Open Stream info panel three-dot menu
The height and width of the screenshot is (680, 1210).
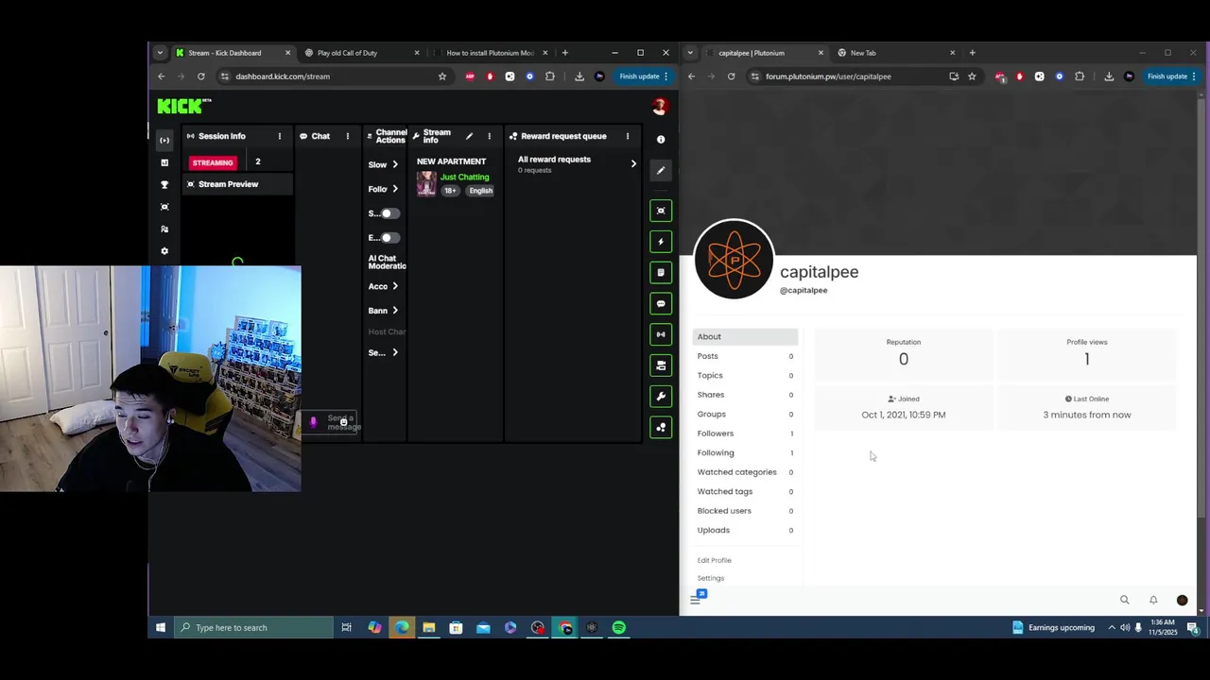point(489,136)
